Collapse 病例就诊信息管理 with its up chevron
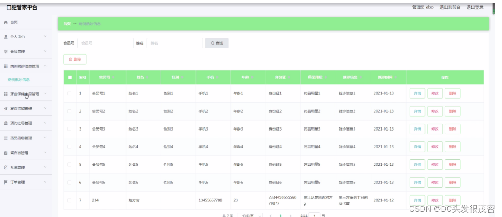The image size is (502, 217). (x=45, y=66)
